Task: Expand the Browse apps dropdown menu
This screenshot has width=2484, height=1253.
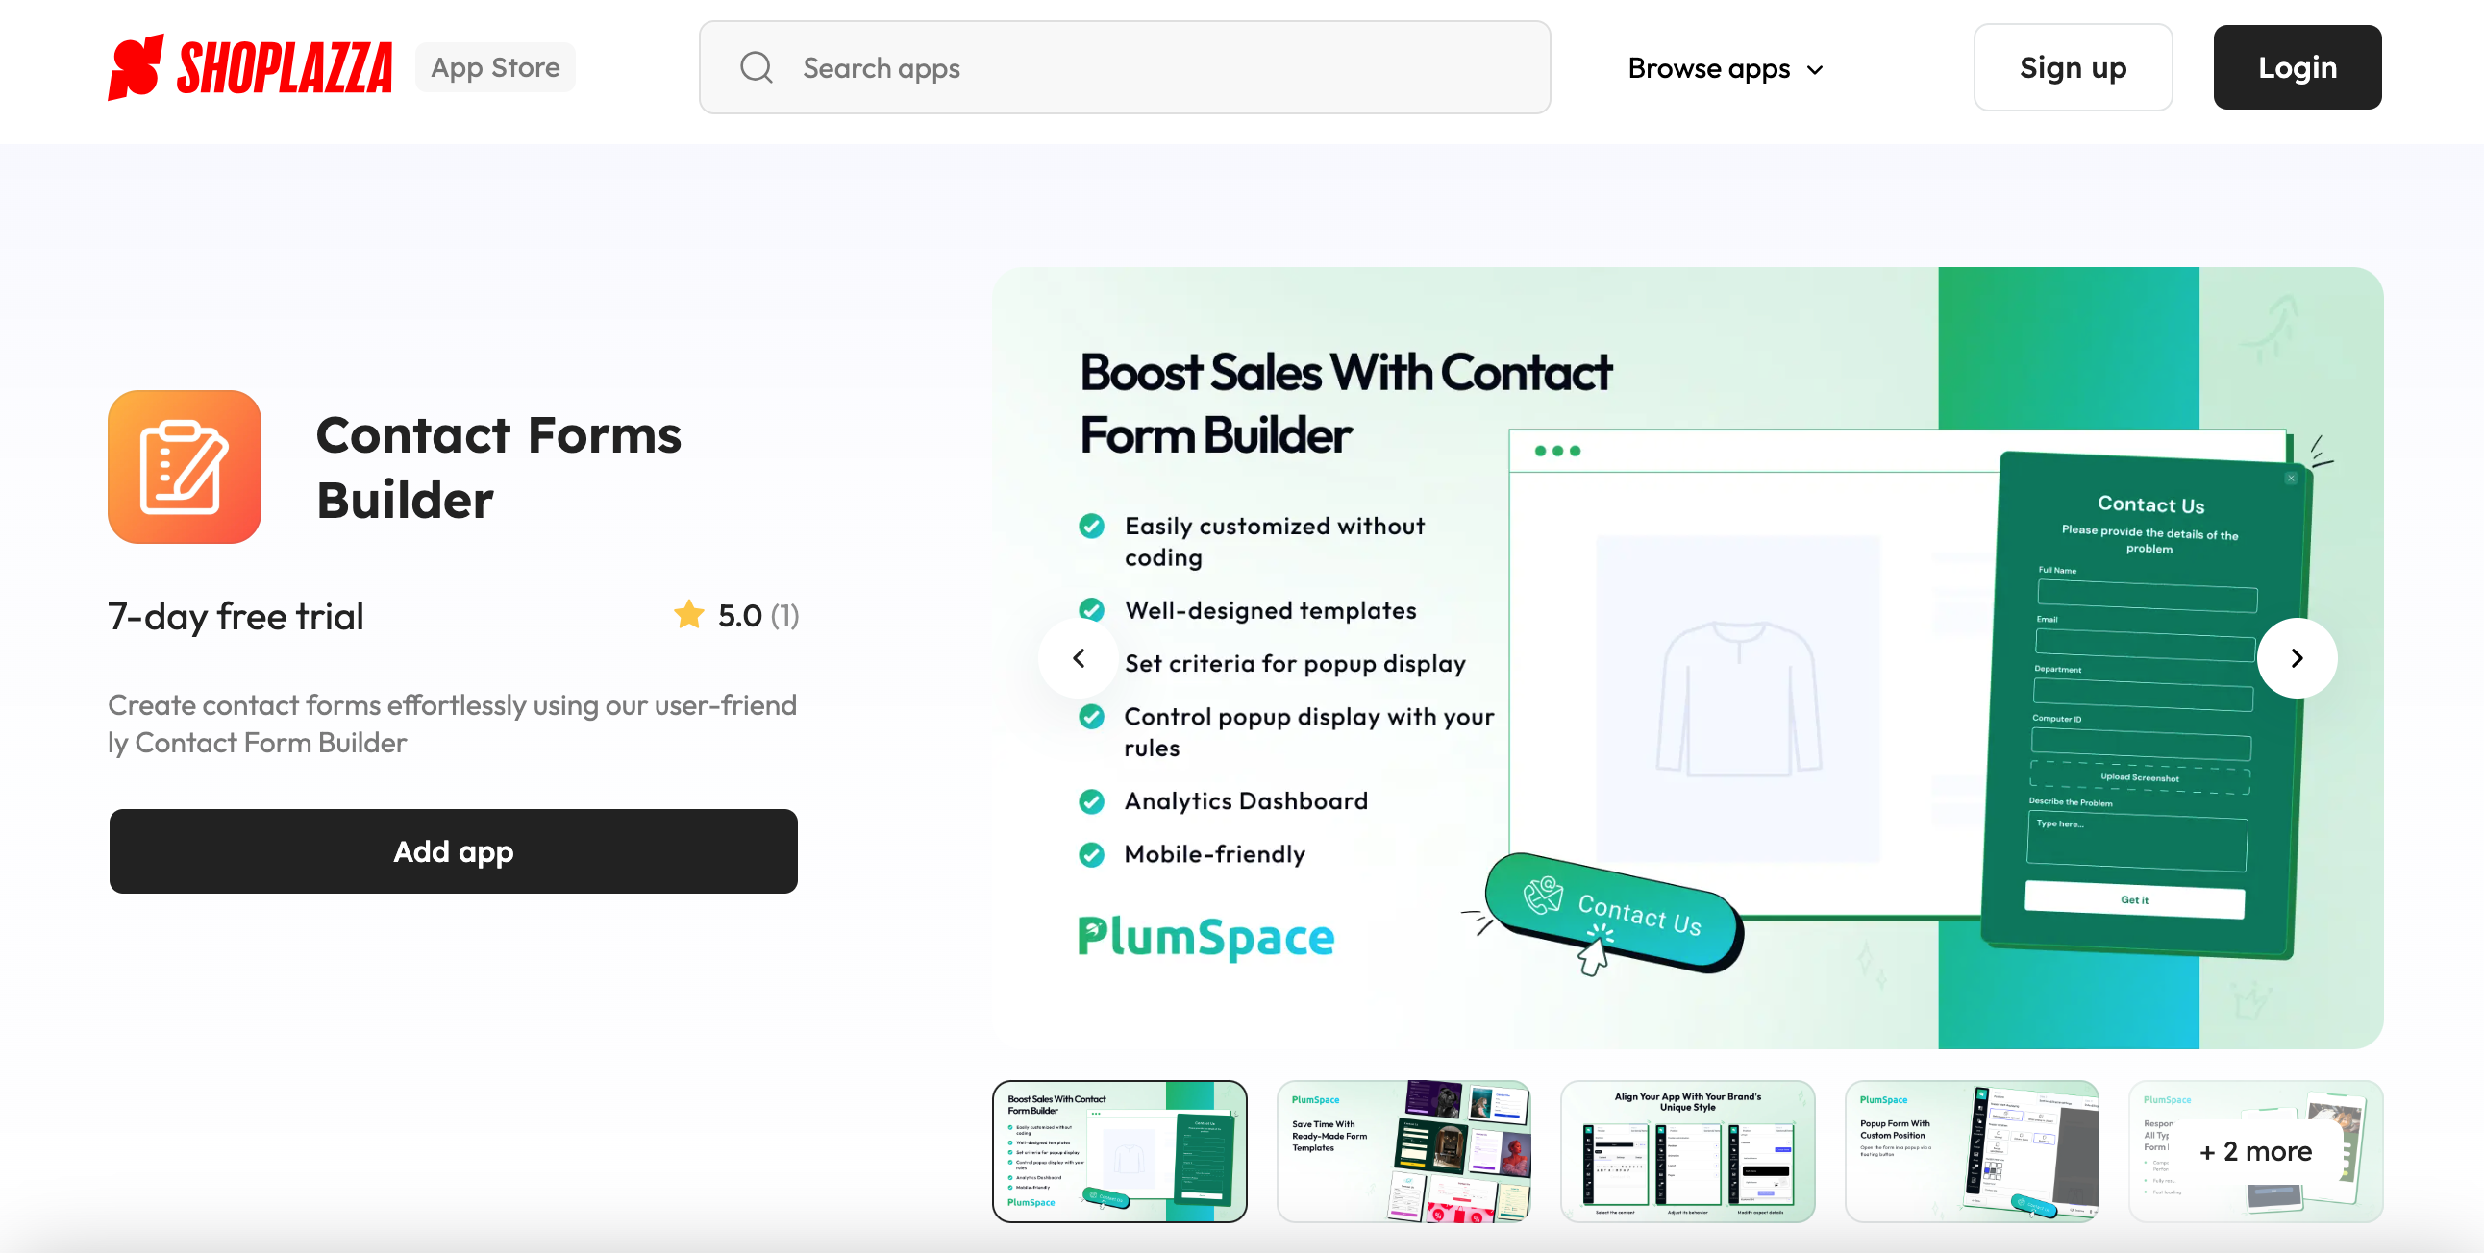Action: click(1726, 67)
